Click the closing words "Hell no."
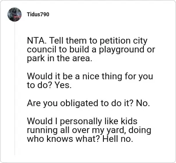 tap(118, 139)
